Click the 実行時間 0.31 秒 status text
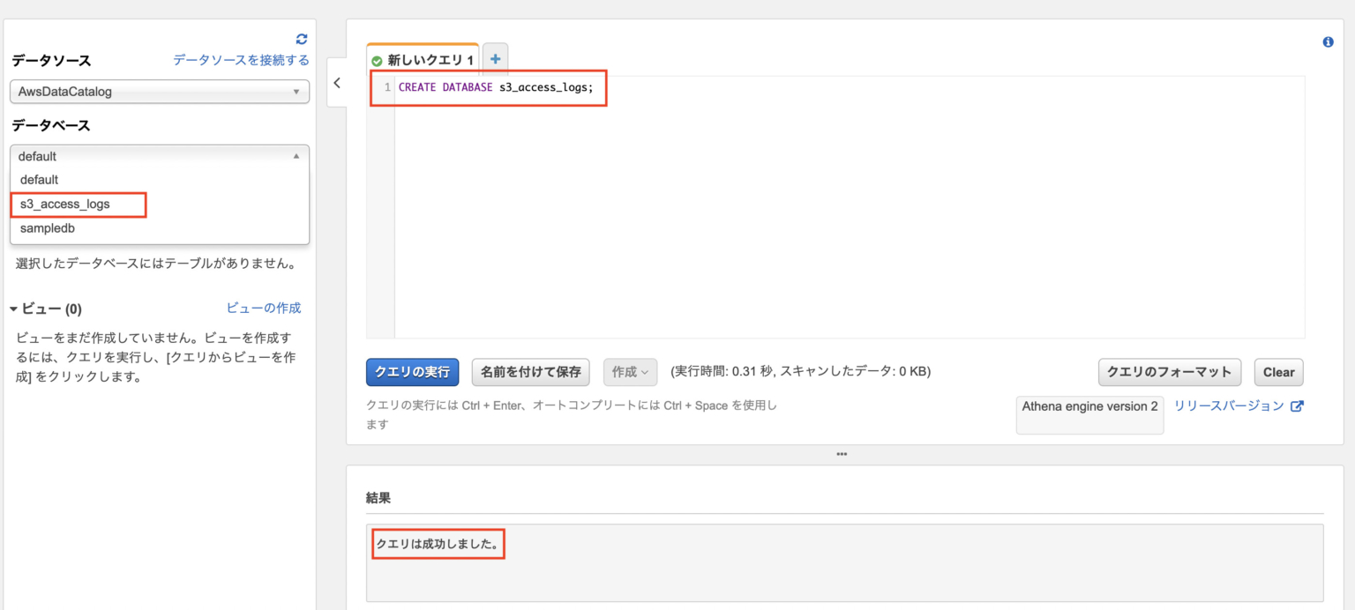1355x610 pixels. (x=800, y=372)
